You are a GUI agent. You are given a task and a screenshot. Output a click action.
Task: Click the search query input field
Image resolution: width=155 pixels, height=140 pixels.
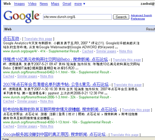pyautogui.click(x=77, y=17)
